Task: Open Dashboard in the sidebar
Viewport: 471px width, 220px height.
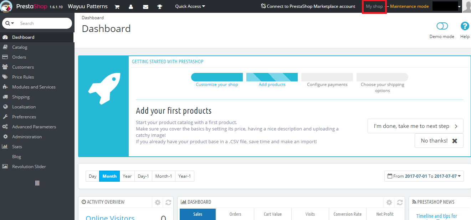Action: 37,37
